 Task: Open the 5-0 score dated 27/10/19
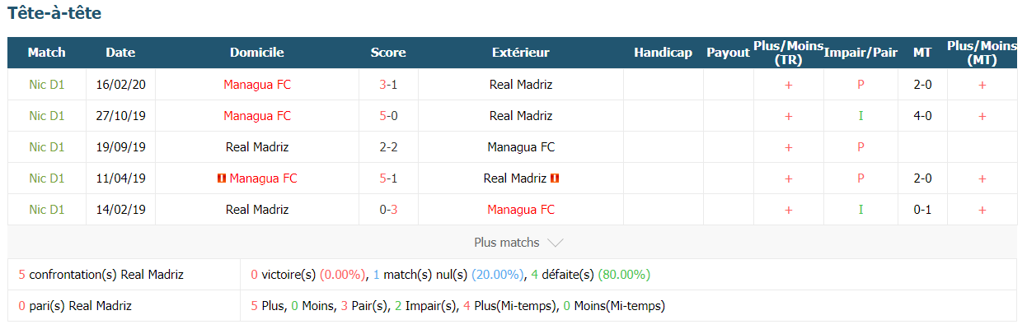point(388,116)
